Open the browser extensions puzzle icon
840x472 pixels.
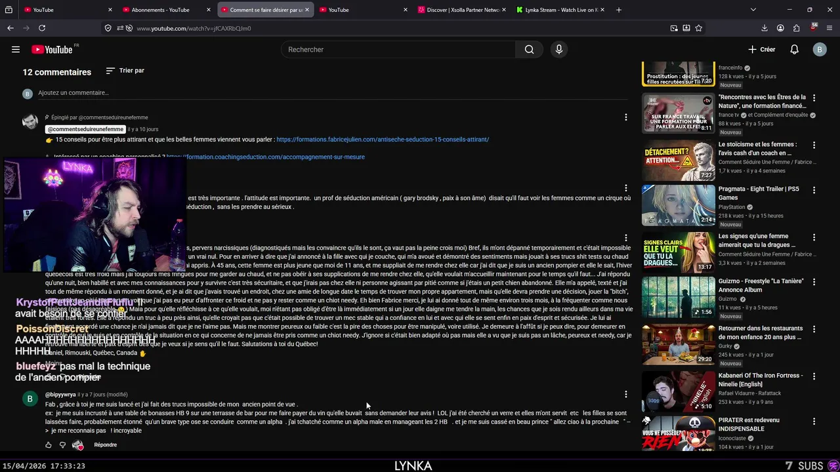(796, 28)
